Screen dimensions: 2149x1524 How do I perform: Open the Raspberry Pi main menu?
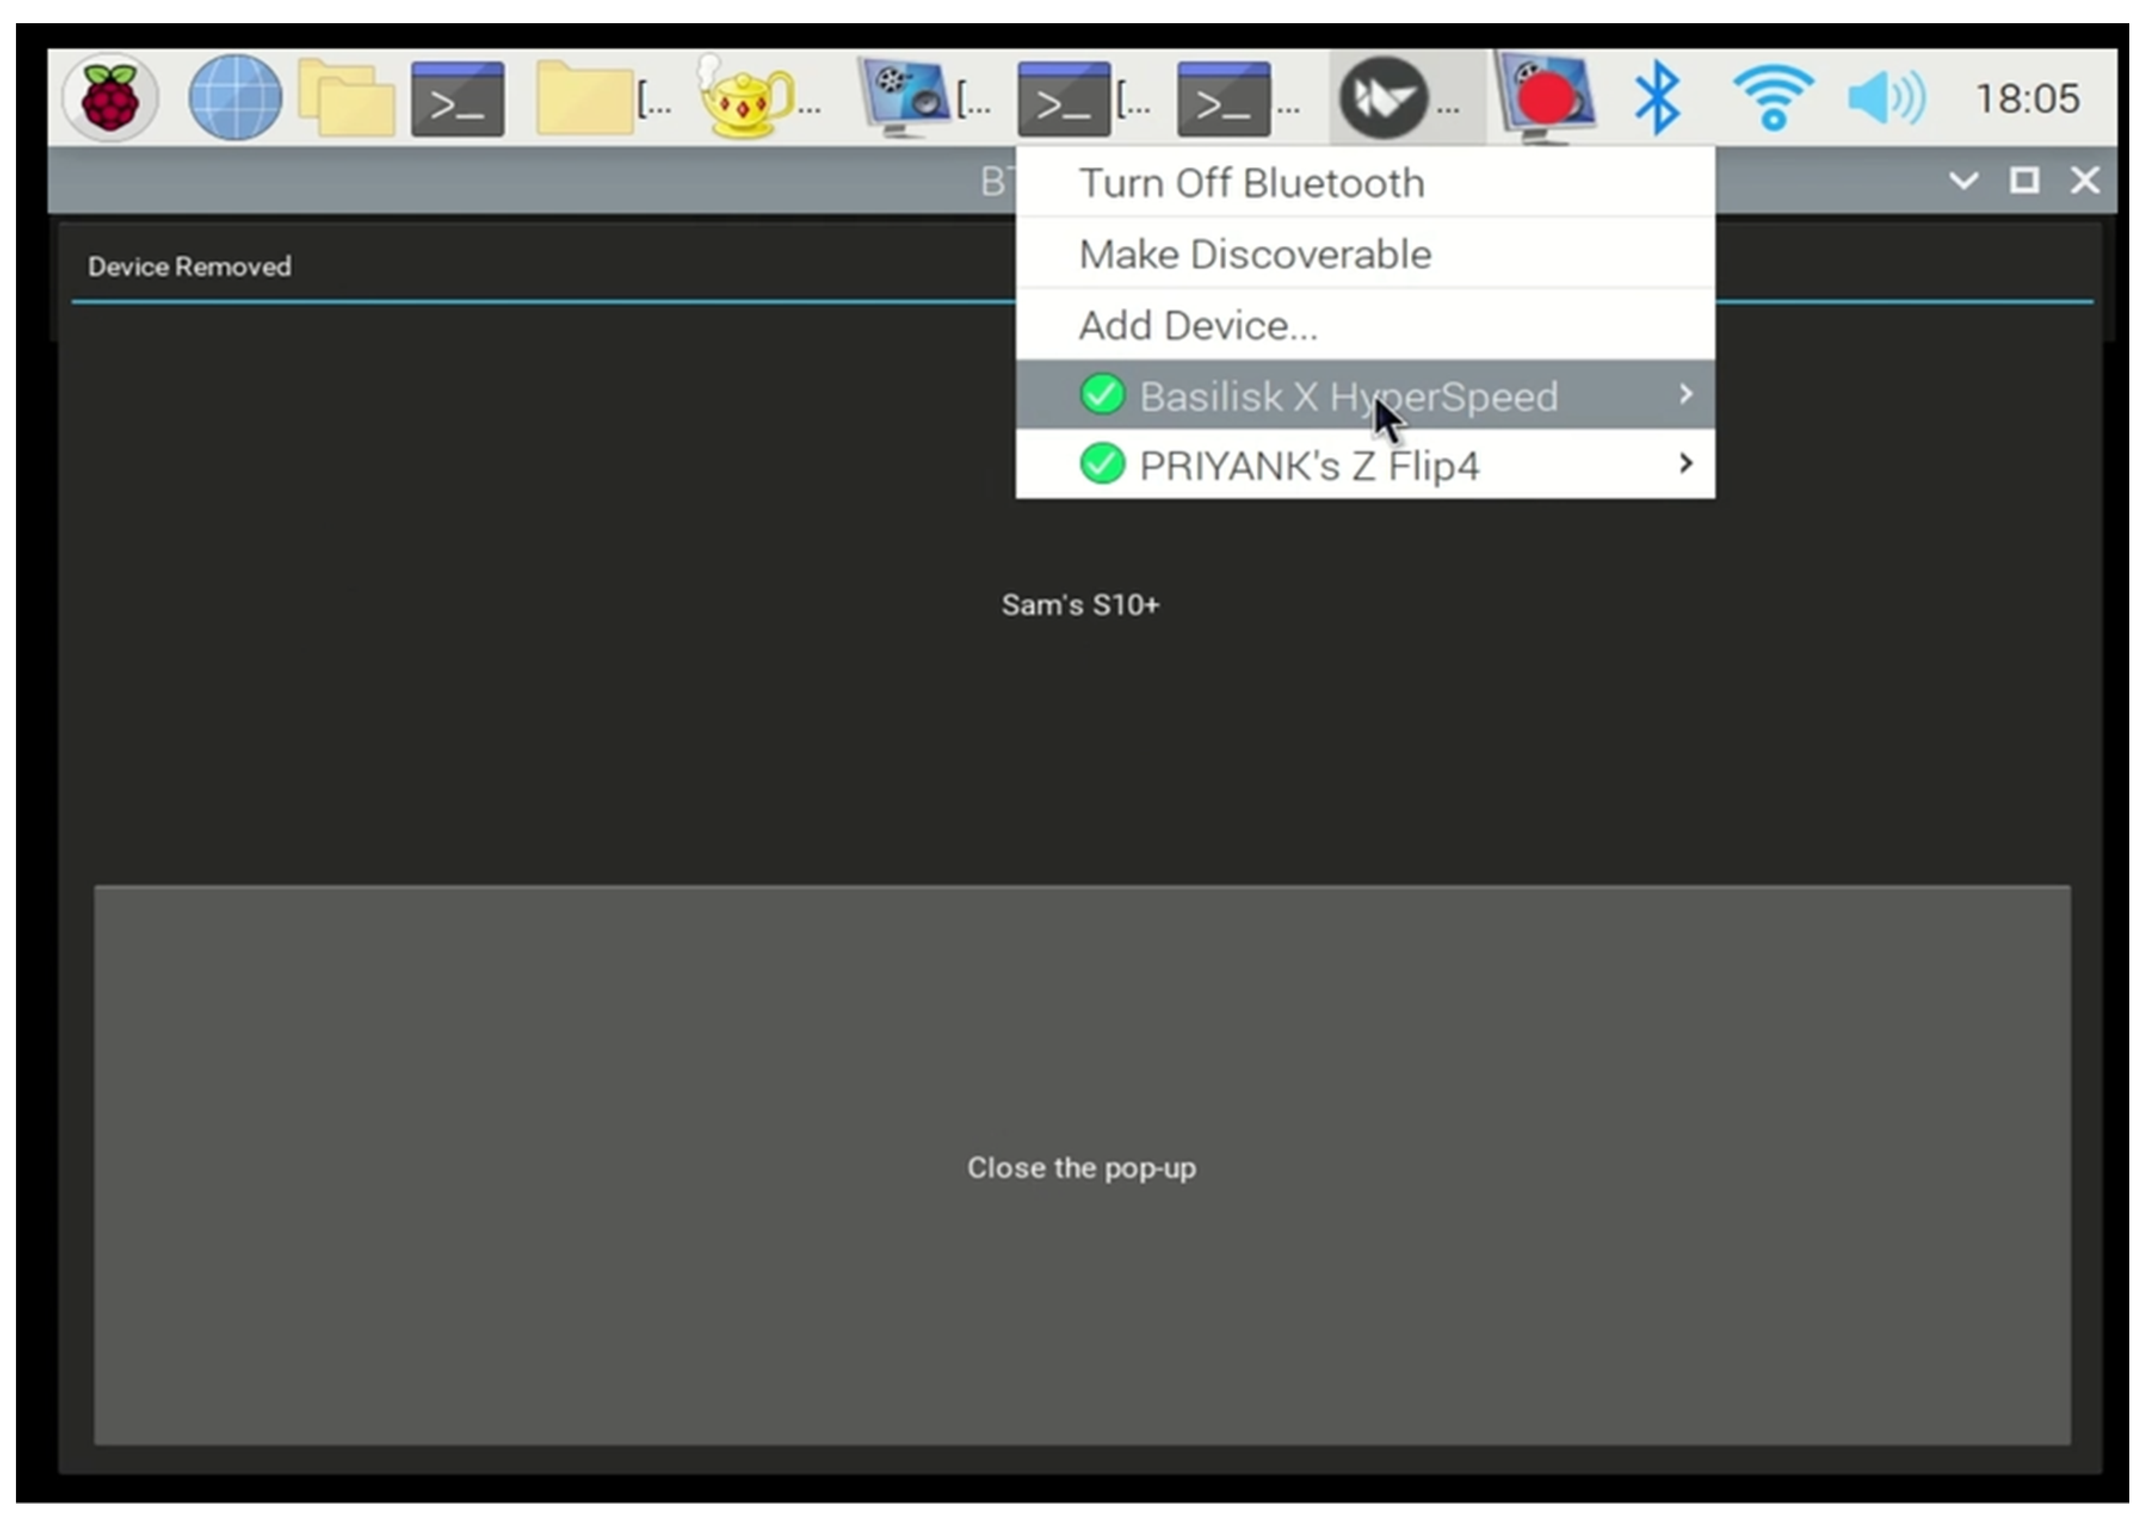110,98
